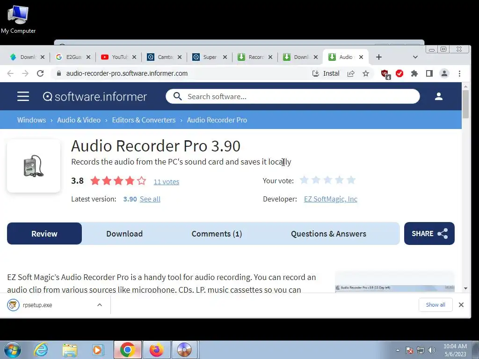Focus the Search software field

click(293, 96)
